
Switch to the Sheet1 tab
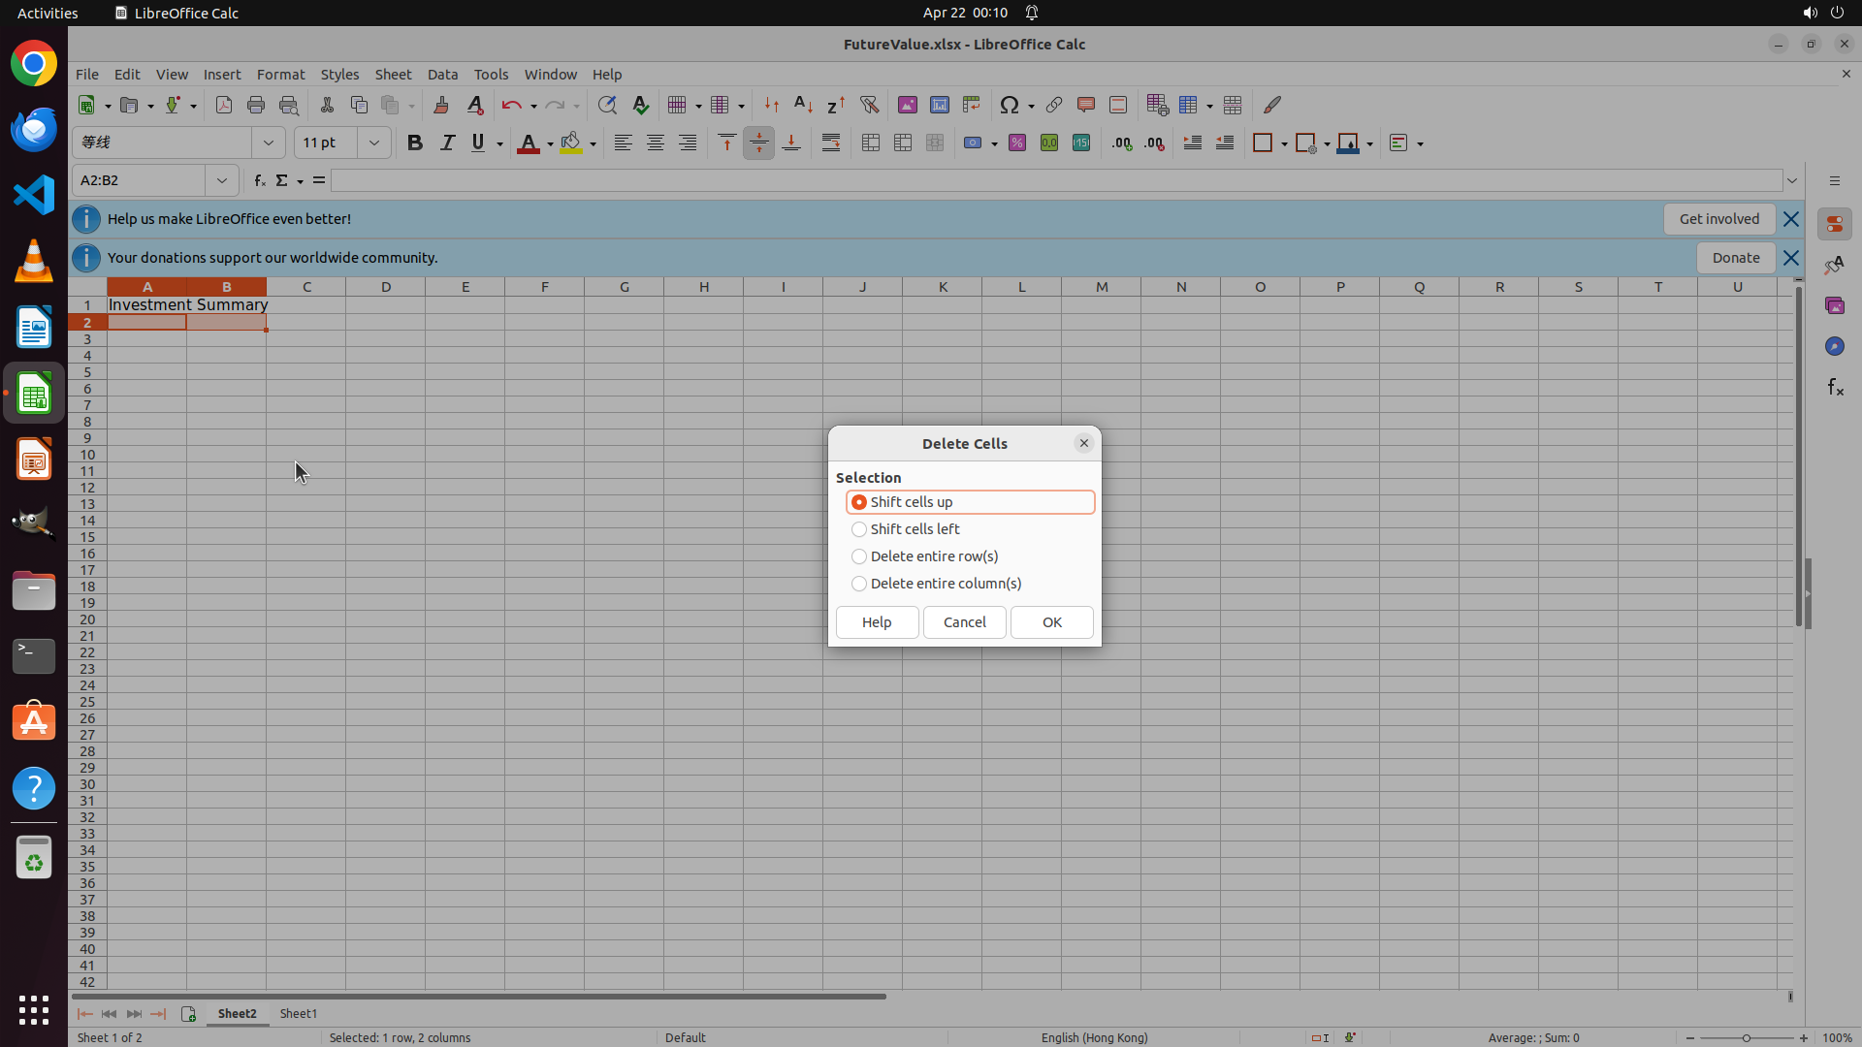click(x=298, y=1013)
